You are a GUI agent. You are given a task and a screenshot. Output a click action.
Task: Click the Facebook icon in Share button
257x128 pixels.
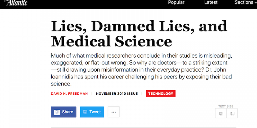click(57, 112)
